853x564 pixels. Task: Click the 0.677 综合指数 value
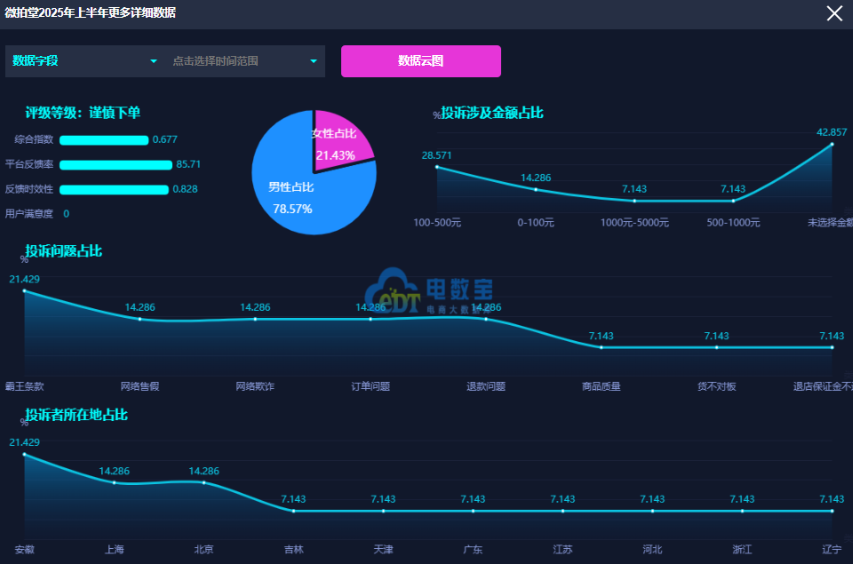pos(165,139)
